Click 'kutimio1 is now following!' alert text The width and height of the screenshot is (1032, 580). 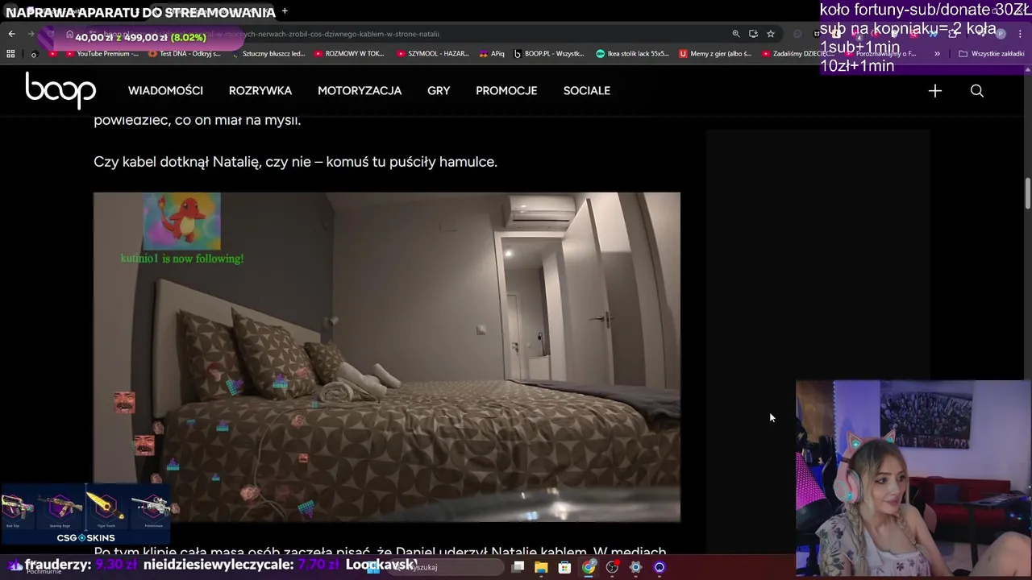pos(182,259)
